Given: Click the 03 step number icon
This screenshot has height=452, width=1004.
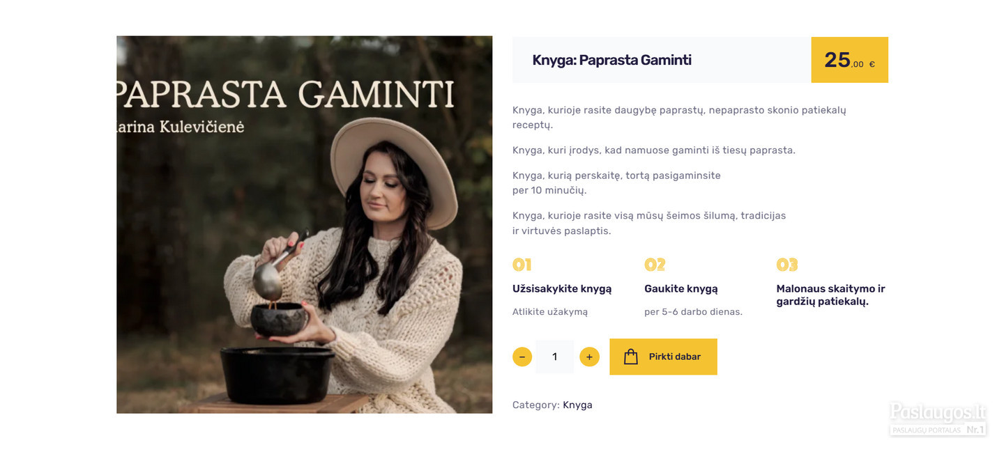Looking at the screenshot, I should (786, 265).
